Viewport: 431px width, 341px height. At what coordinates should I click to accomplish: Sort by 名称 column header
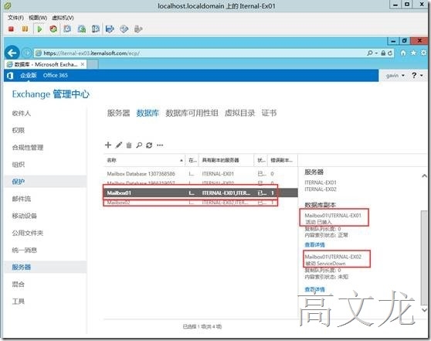coord(144,160)
